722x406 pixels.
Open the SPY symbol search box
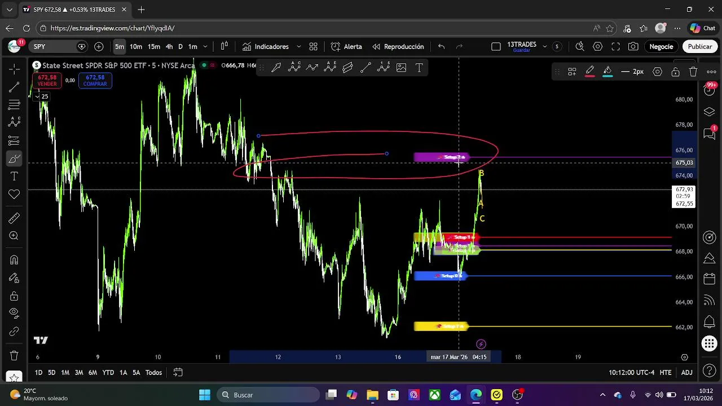[x=59, y=47]
